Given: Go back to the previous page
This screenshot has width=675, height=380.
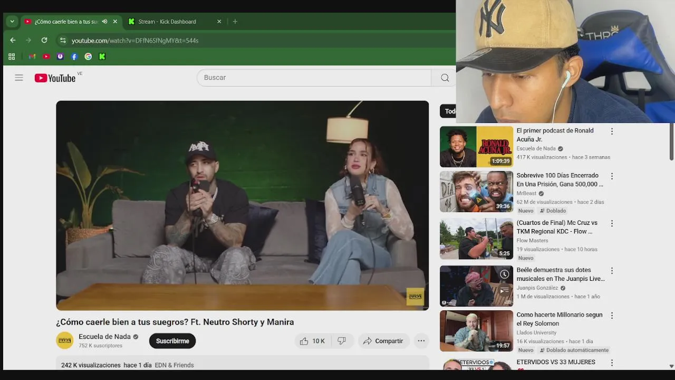Looking at the screenshot, I should click(13, 40).
